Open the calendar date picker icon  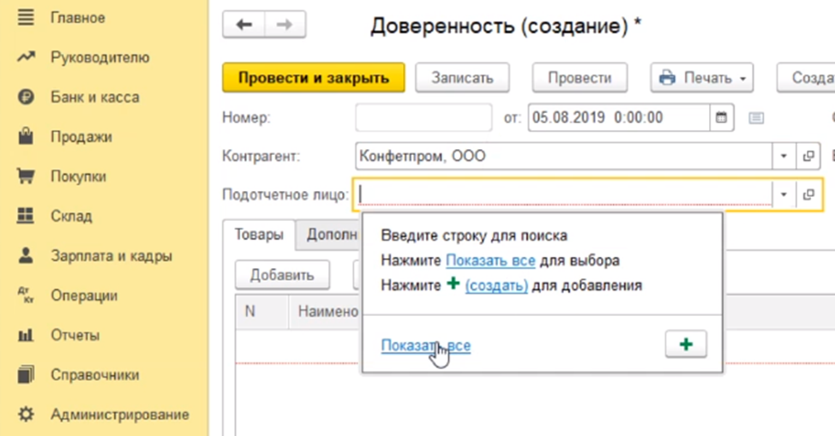click(721, 117)
